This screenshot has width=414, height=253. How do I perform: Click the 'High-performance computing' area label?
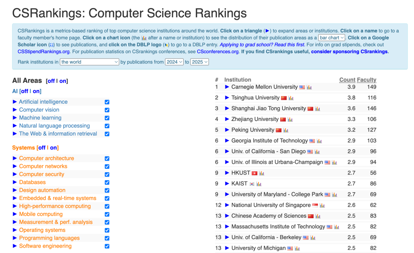tap(55, 206)
